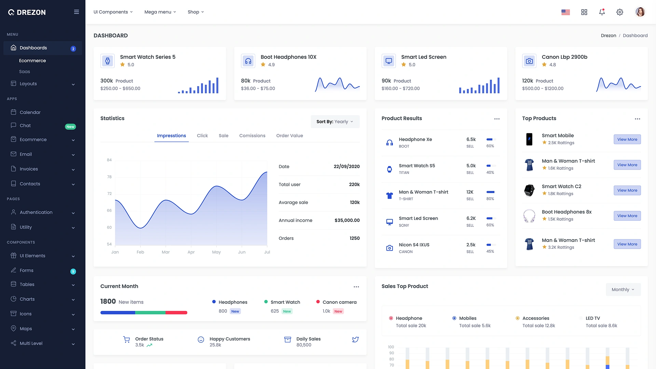Image resolution: width=656 pixels, height=369 pixels.
Task: Click the notifications bell icon
Action: pos(602,12)
